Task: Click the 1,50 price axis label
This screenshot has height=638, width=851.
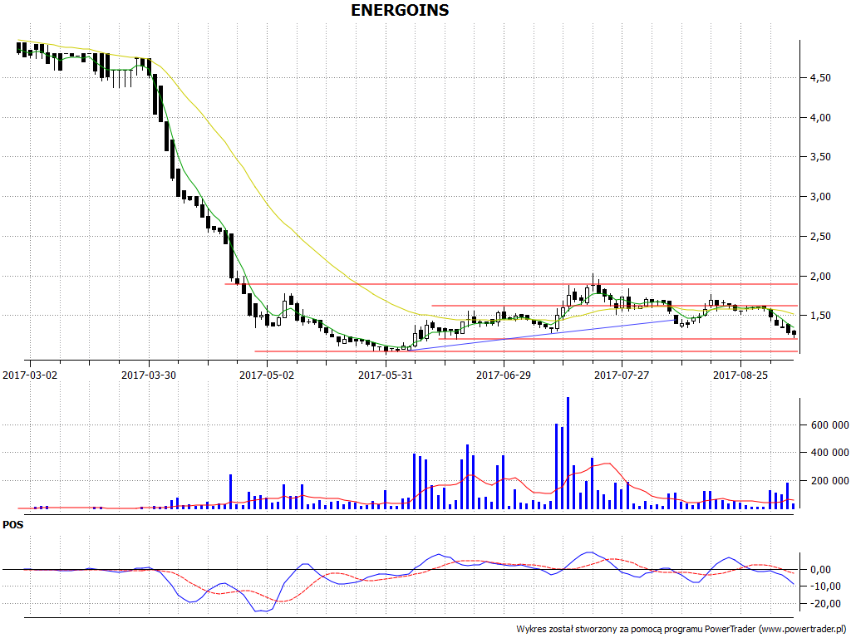Action: pos(820,316)
